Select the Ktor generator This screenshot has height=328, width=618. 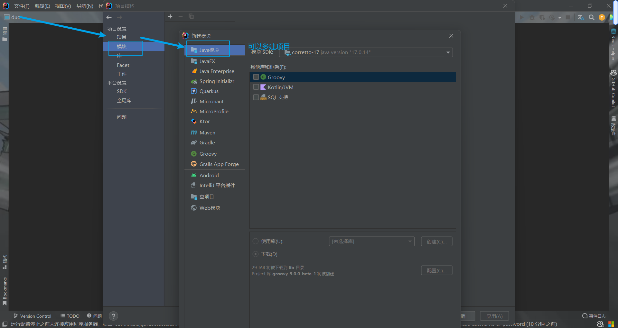(x=215, y=121)
